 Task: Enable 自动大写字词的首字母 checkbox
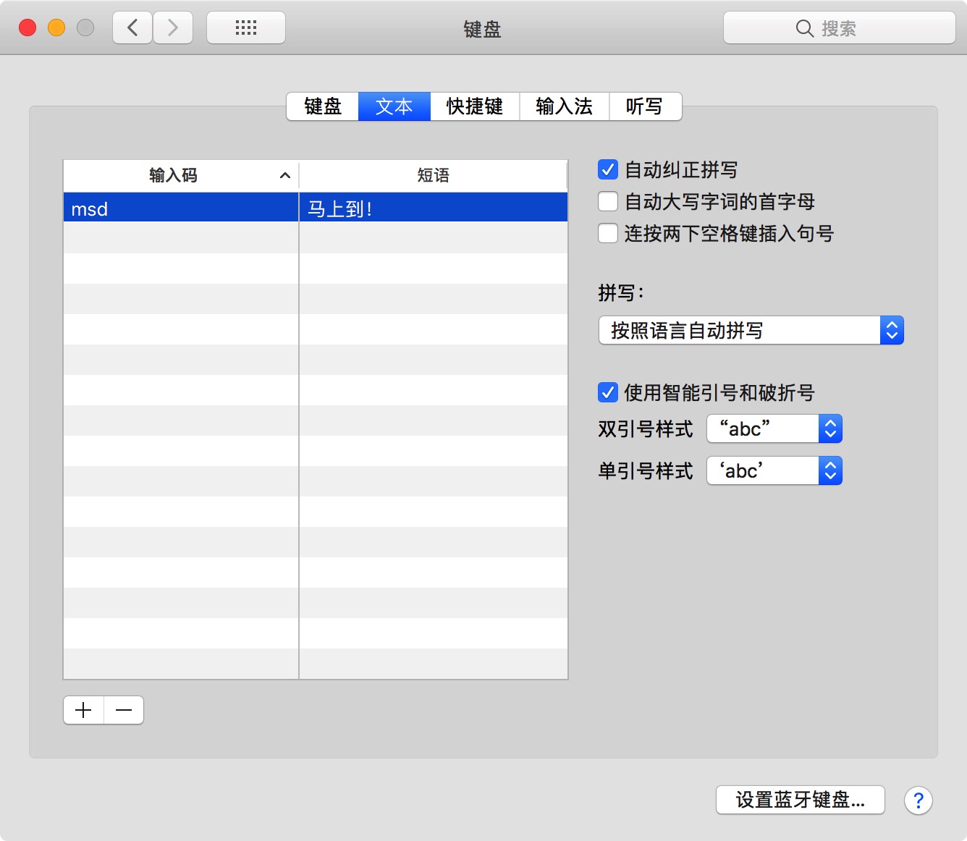point(608,201)
